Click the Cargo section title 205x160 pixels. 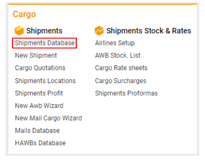click(x=24, y=14)
